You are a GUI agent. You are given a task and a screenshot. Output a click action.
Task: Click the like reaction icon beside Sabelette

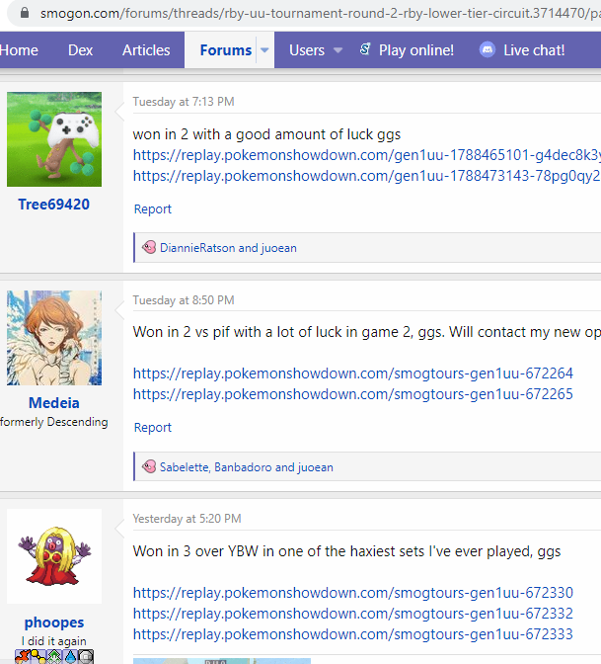point(148,466)
